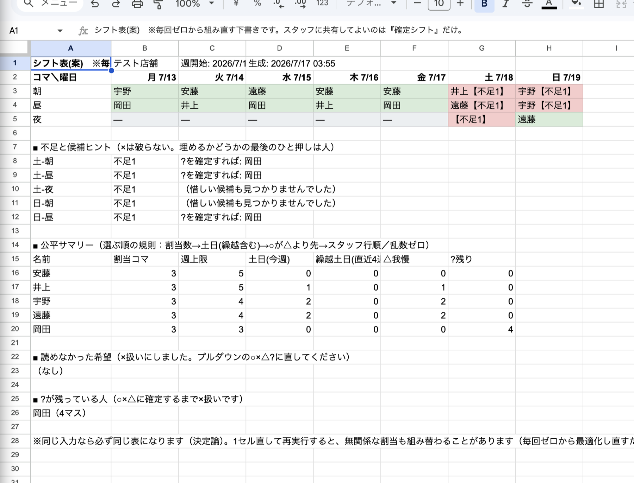634x483 pixels.
Task: Open the zoom 100% dropdown
Action: [x=194, y=4]
